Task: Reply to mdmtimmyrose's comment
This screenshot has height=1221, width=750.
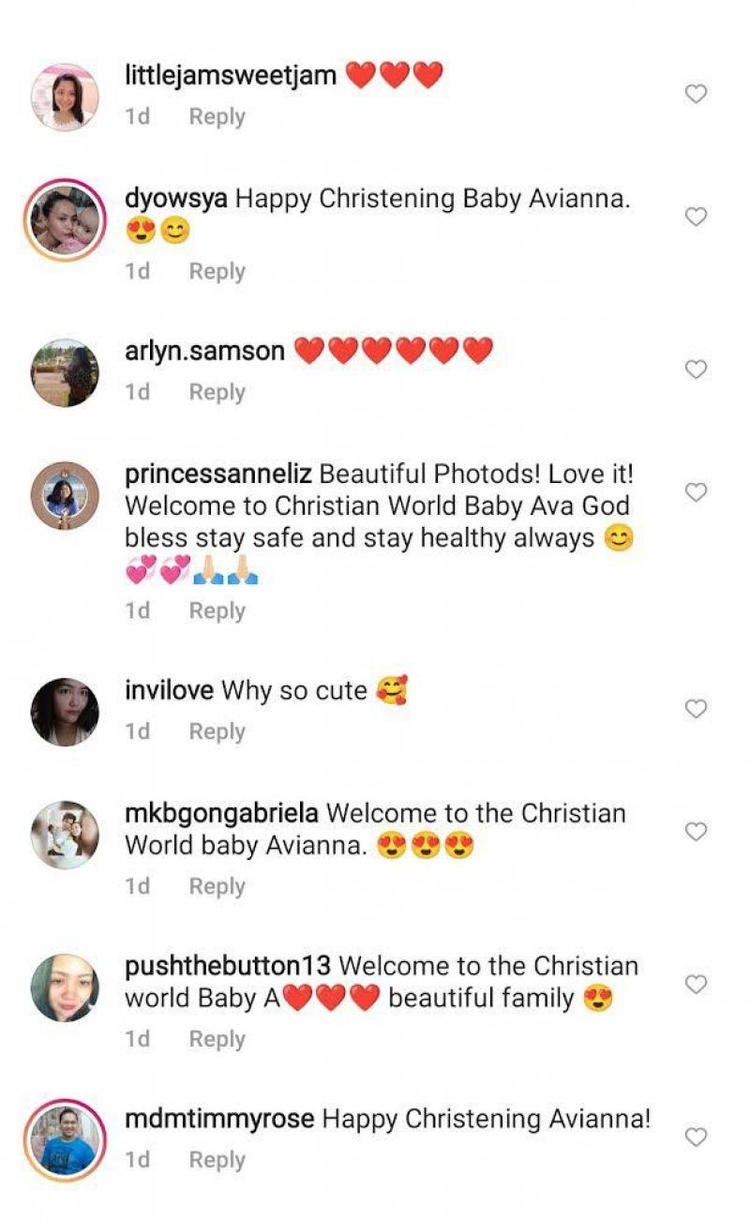Action: point(217,1160)
